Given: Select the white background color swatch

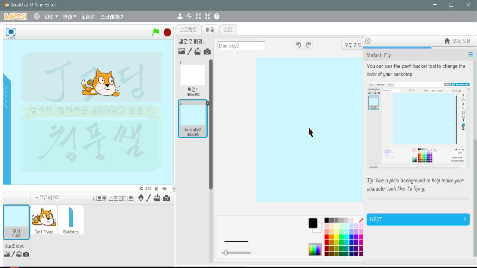Looking at the screenshot, I should point(318,229).
